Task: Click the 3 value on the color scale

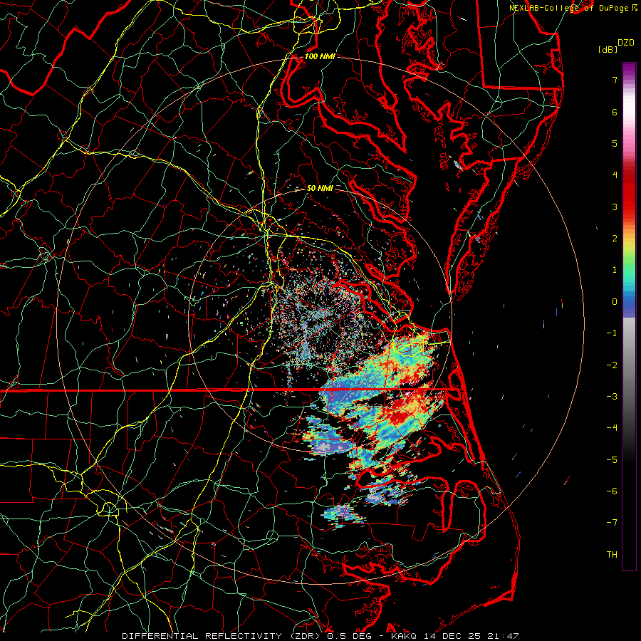Action: tap(615, 207)
